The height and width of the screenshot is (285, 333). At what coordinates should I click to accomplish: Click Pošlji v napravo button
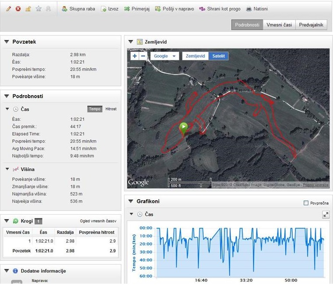tap(174, 9)
